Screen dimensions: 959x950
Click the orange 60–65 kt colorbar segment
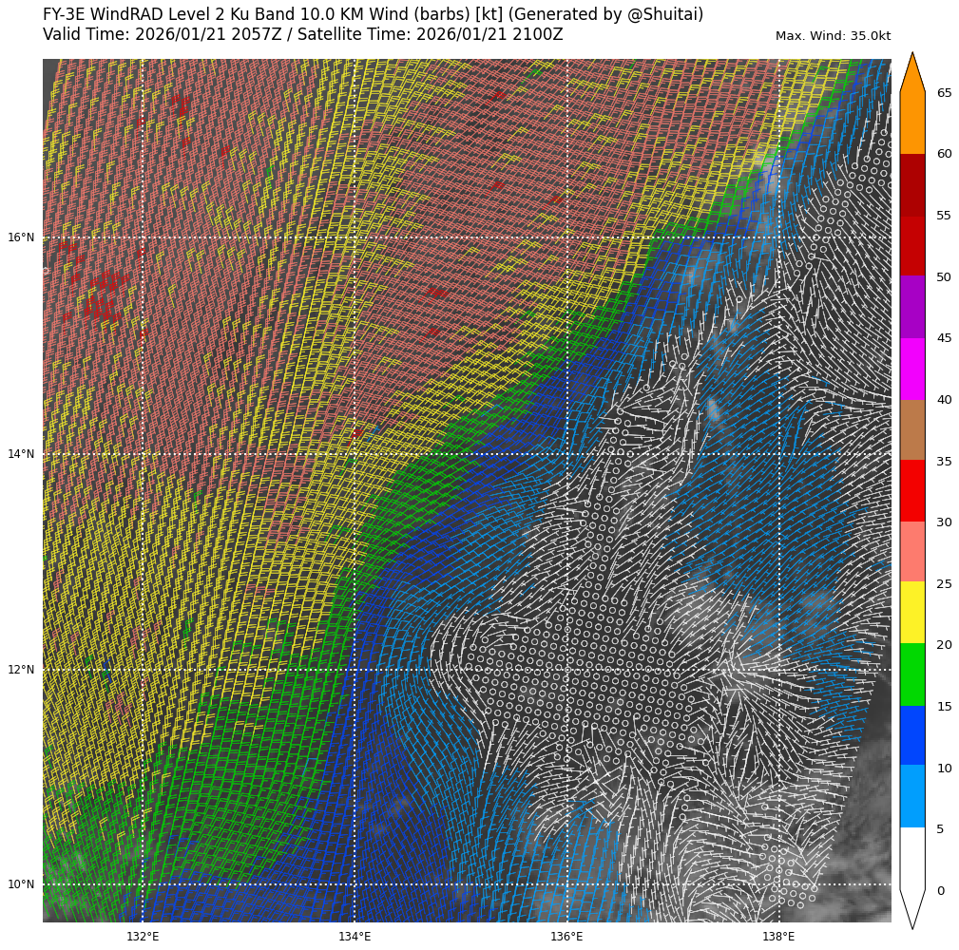911,123
